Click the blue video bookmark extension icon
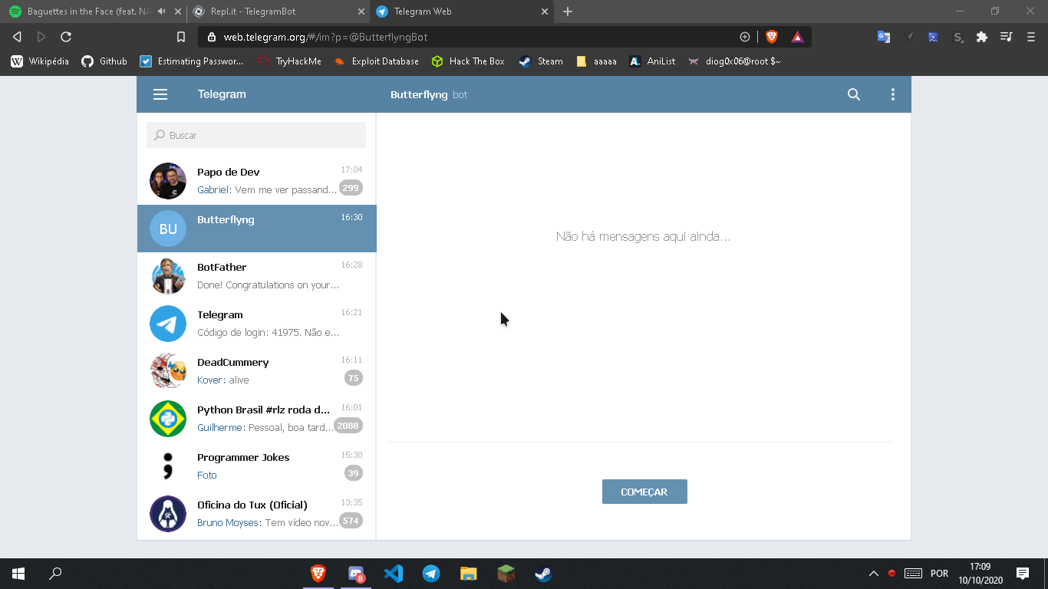Screen dimensions: 1048x589 pyautogui.click(x=933, y=37)
